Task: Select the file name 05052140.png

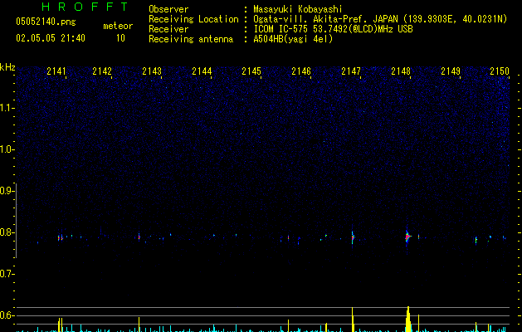Action: pos(46,22)
